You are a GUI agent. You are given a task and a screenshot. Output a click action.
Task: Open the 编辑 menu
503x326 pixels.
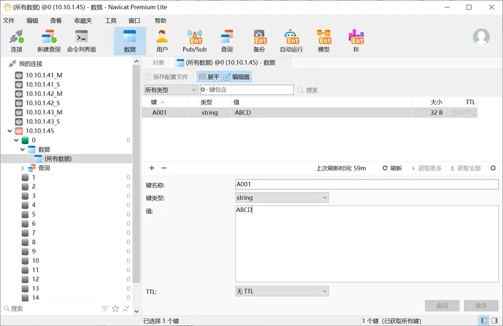click(x=33, y=20)
